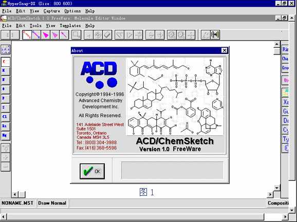Click ChemSketch canvas scroll down arrow
297x222 pixels.
[277, 188]
